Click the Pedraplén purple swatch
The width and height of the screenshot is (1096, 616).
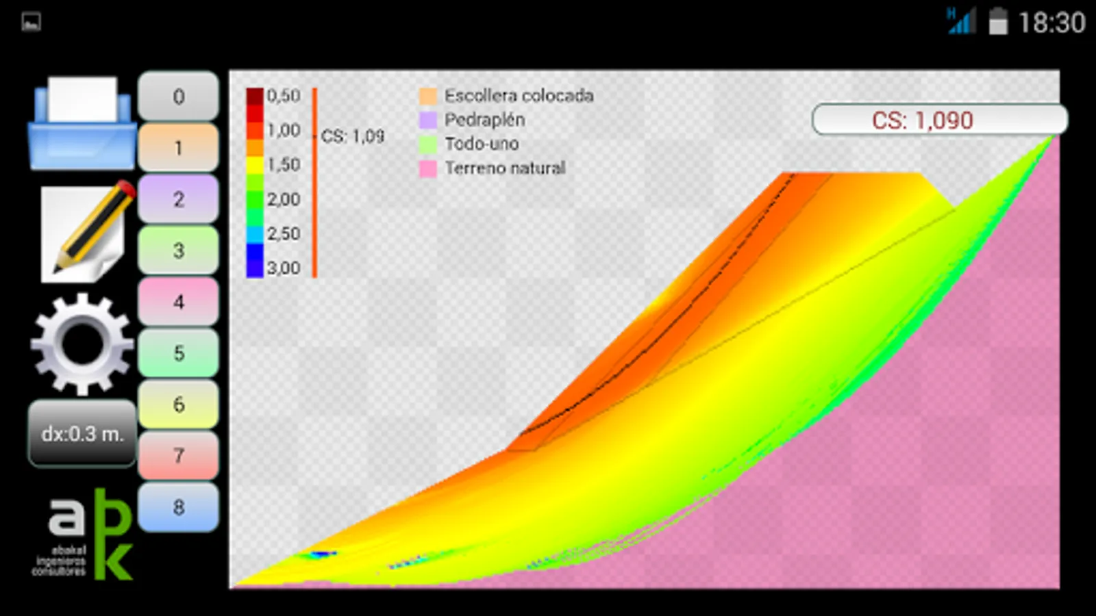pyautogui.click(x=428, y=120)
